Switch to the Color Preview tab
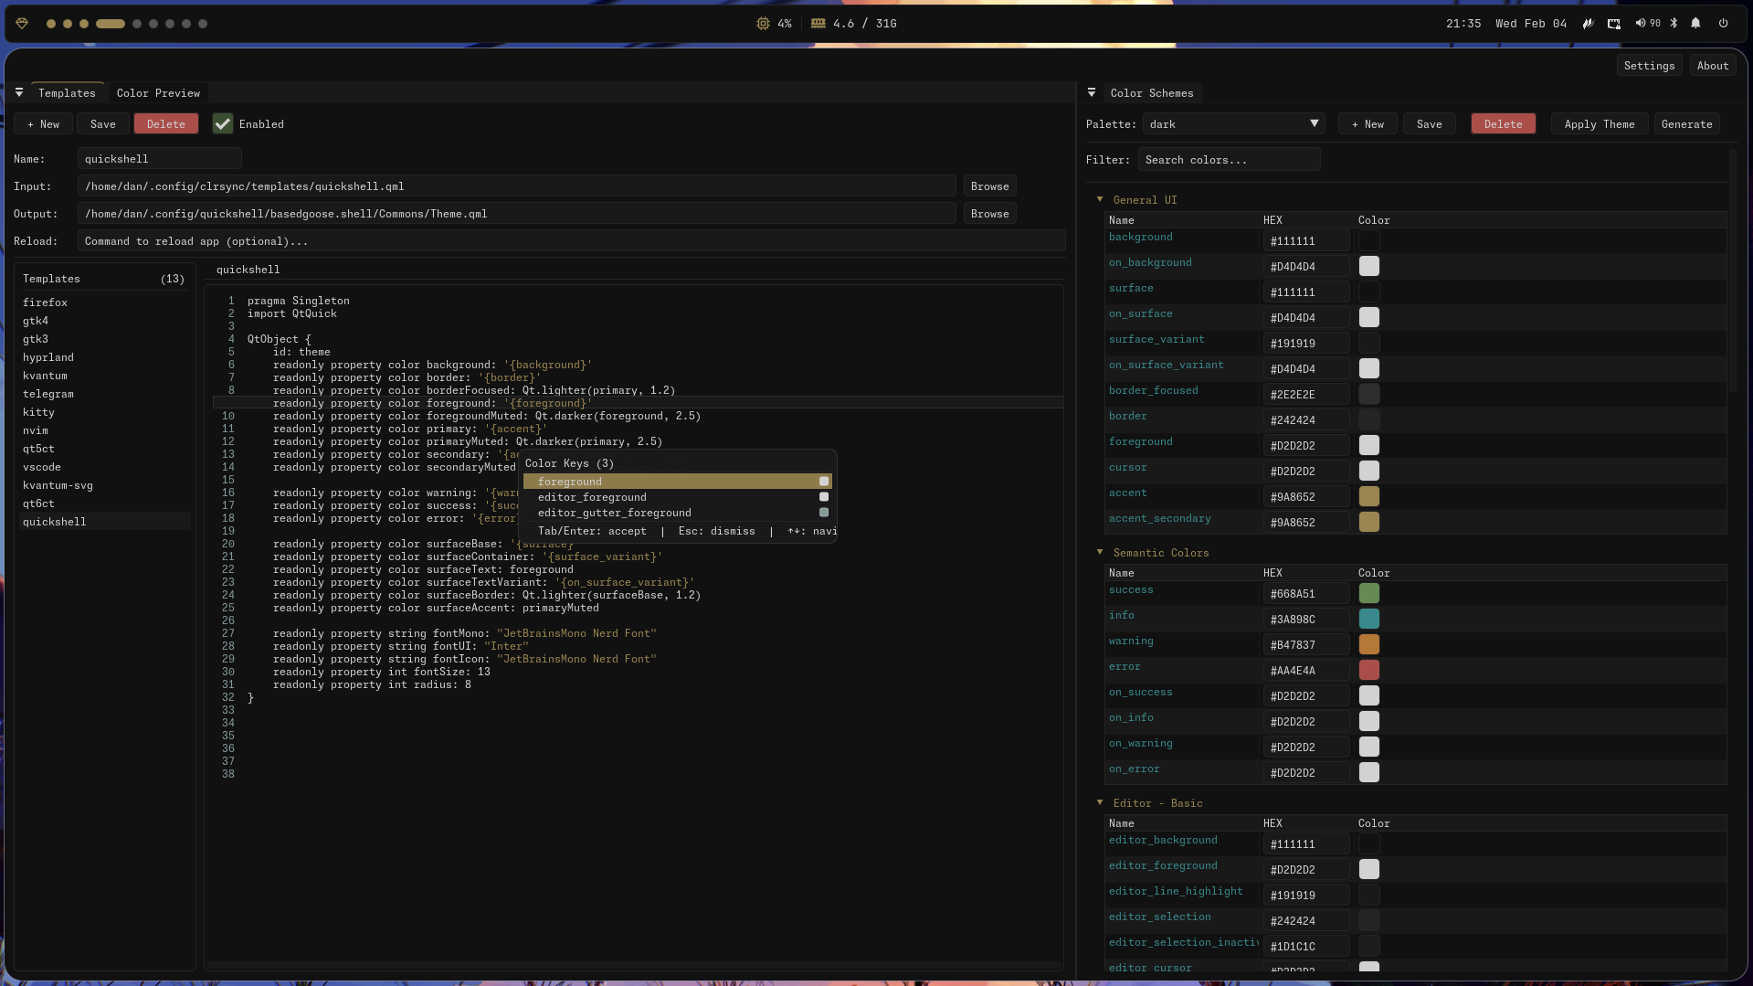Screen dimensions: 1753x986 (x=158, y=93)
